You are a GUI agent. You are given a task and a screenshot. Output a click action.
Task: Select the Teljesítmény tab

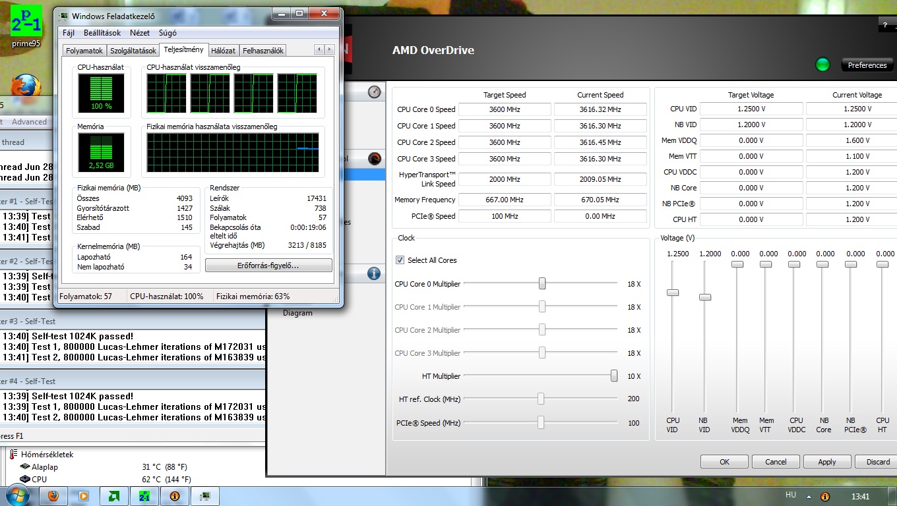click(184, 49)
